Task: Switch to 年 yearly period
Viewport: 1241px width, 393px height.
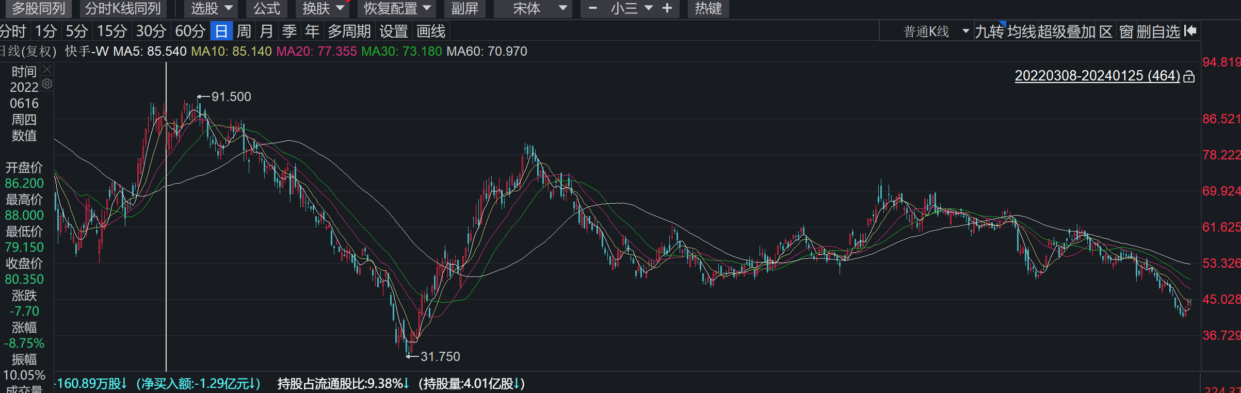Action: coord(312,31)
